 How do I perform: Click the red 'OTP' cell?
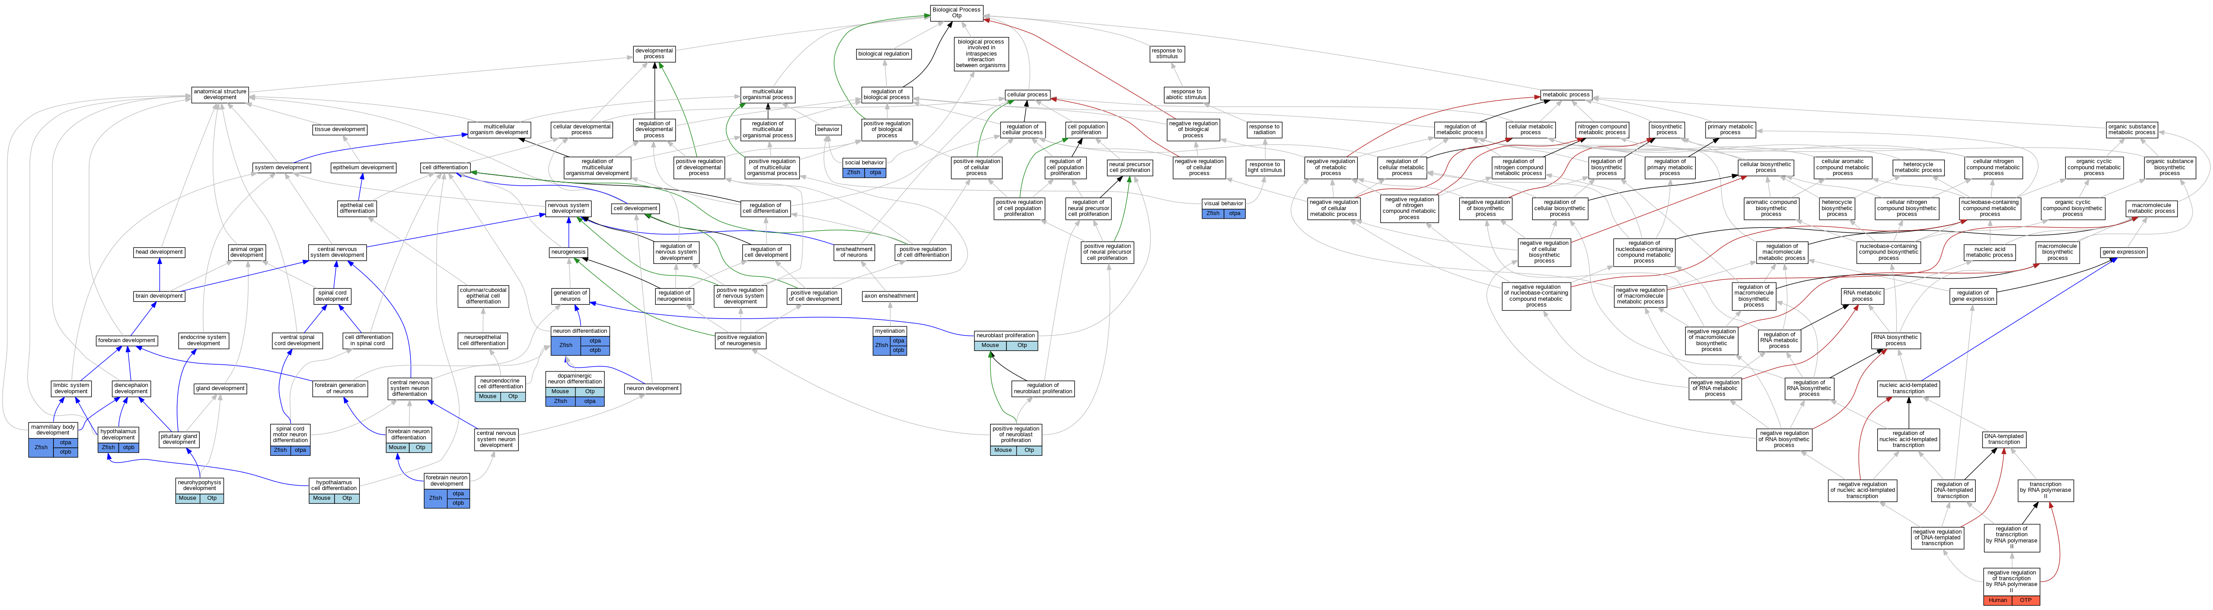[2027, 601]
